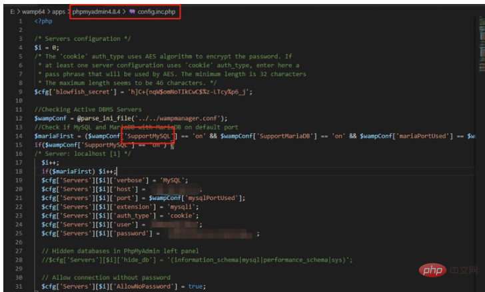The height and width of the screenshot is (292, 485).
Task: Click the 'Hidden databases in PhpMyAdmin' comment
Action: click(120, 251)
